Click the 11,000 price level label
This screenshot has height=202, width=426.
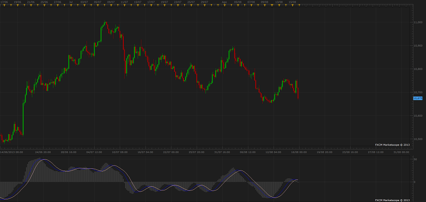418,22
